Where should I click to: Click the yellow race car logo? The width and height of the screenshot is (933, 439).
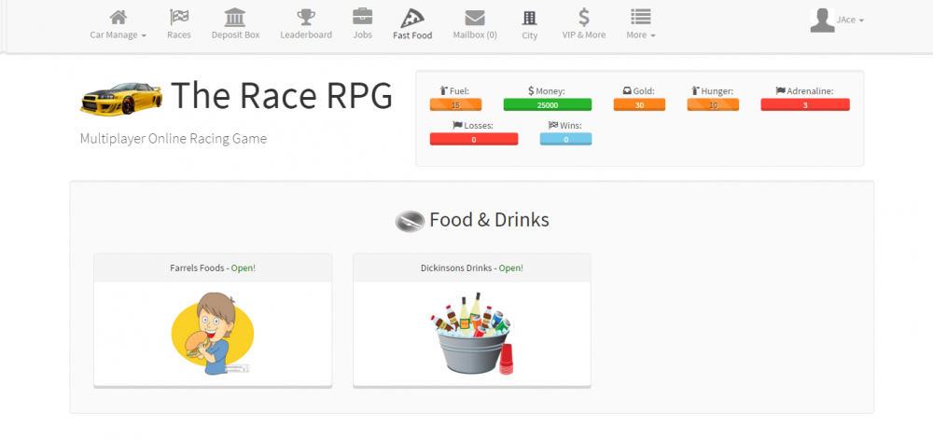coord(121,95)
